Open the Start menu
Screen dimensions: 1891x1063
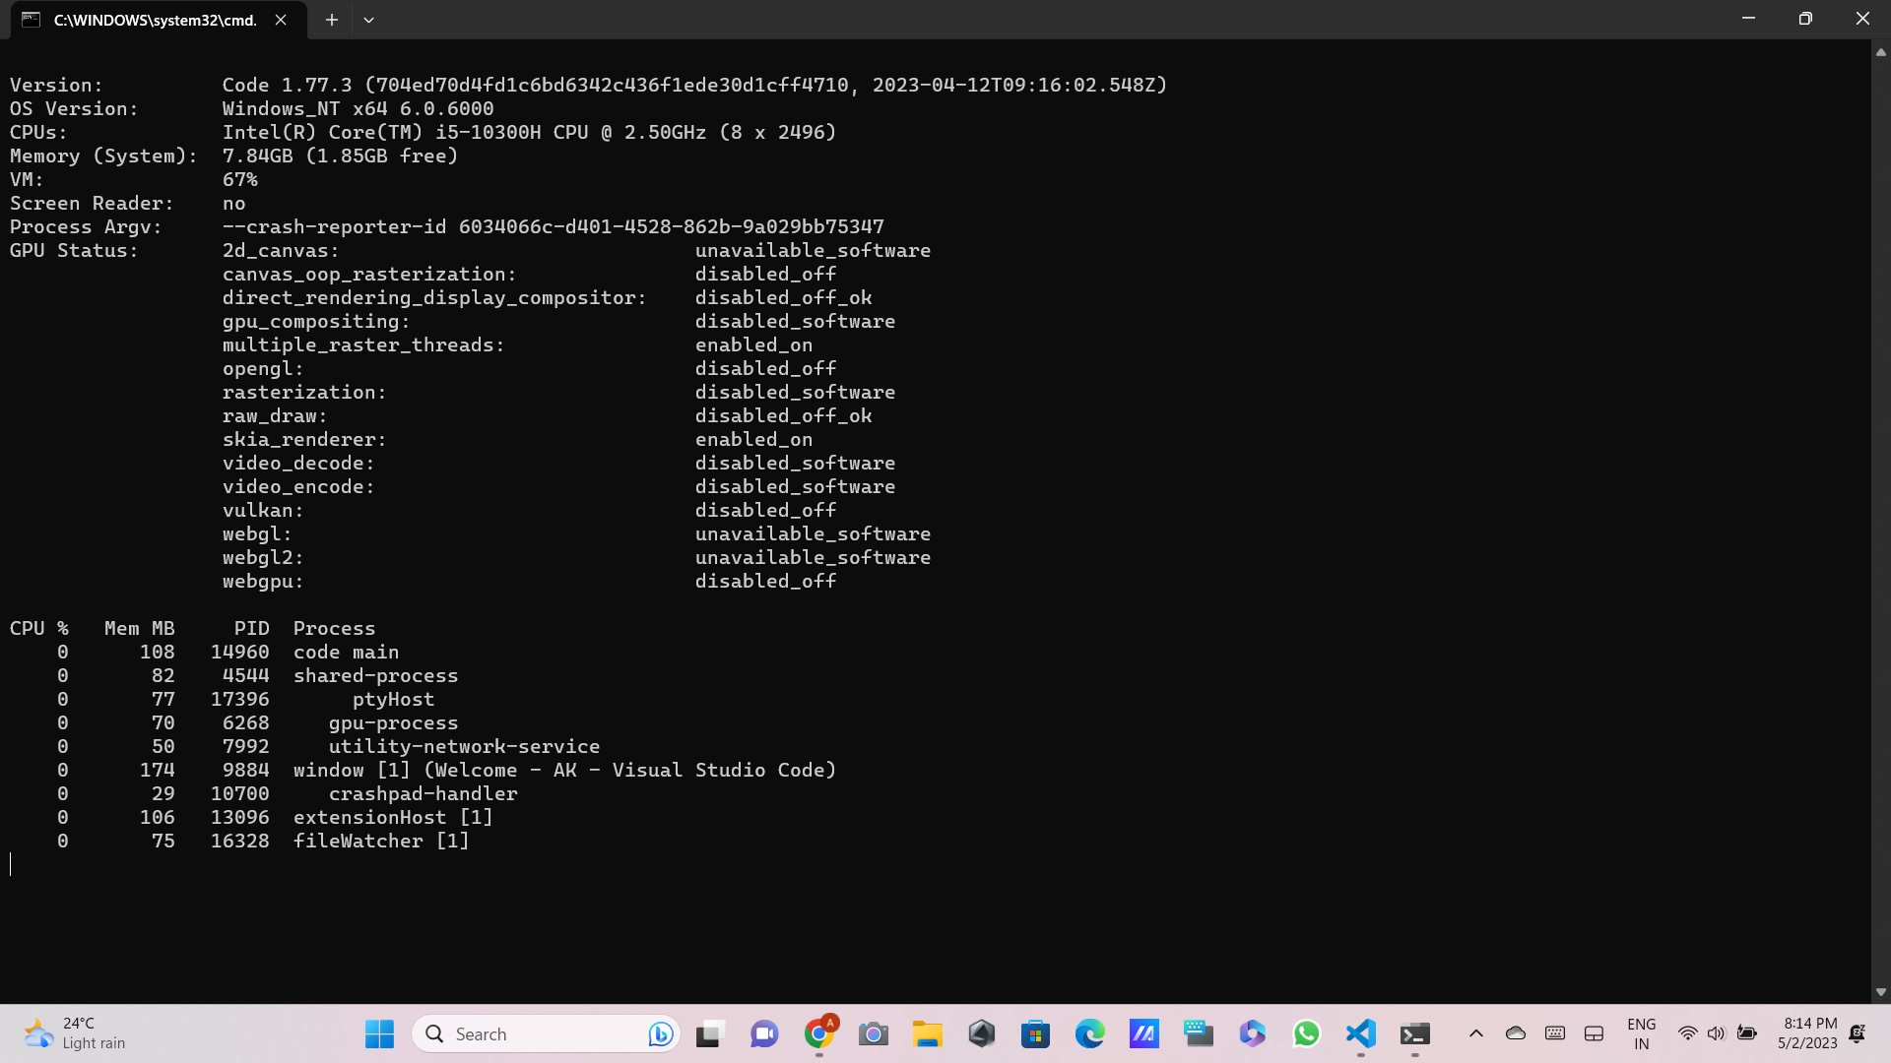click(378, 1033)
